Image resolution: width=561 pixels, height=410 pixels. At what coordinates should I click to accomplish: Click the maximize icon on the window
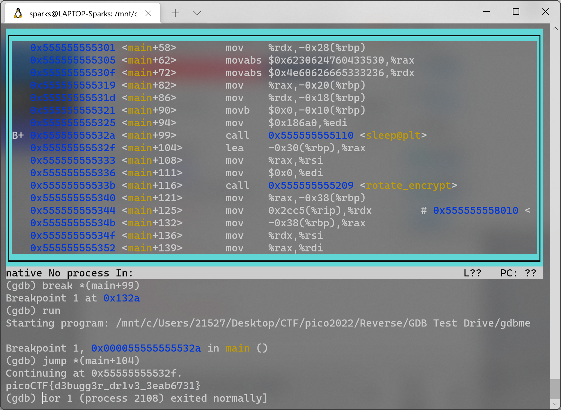(x=516, y=12)
